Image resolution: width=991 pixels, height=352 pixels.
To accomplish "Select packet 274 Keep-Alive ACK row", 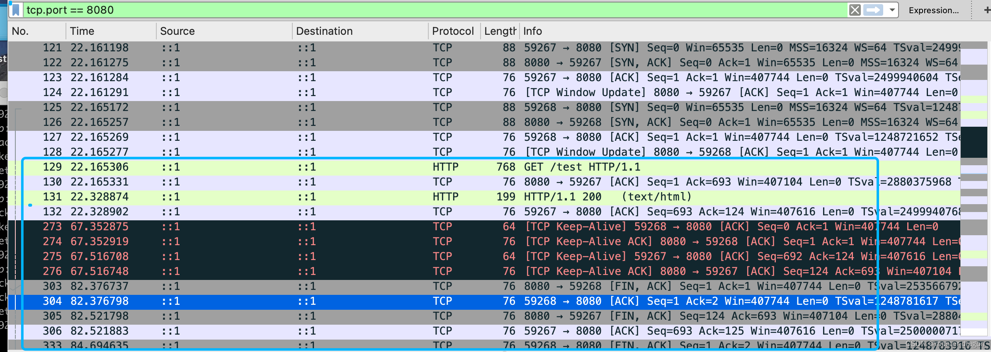I will tap(484, 242).
